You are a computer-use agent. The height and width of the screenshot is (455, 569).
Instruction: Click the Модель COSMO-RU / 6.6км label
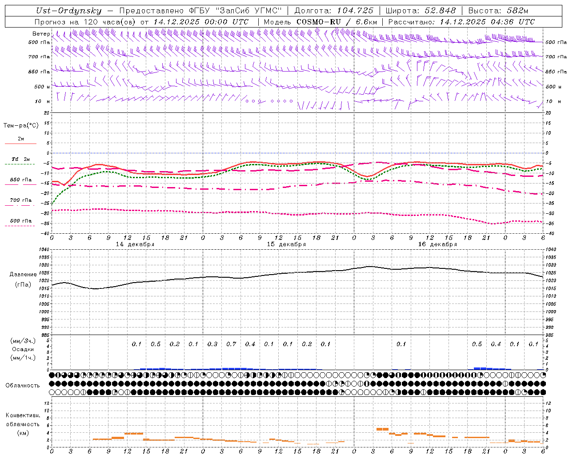click(x=321, y=22)
